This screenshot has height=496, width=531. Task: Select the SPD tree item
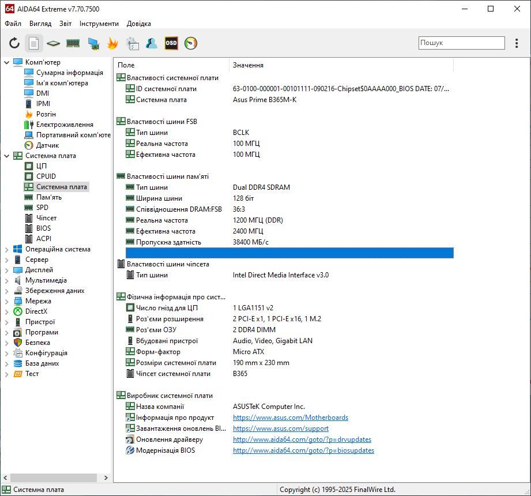(42, 208)
